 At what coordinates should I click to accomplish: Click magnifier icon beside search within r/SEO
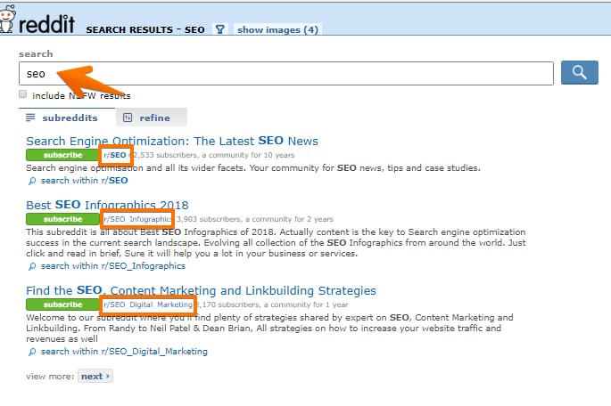point(32,180)
